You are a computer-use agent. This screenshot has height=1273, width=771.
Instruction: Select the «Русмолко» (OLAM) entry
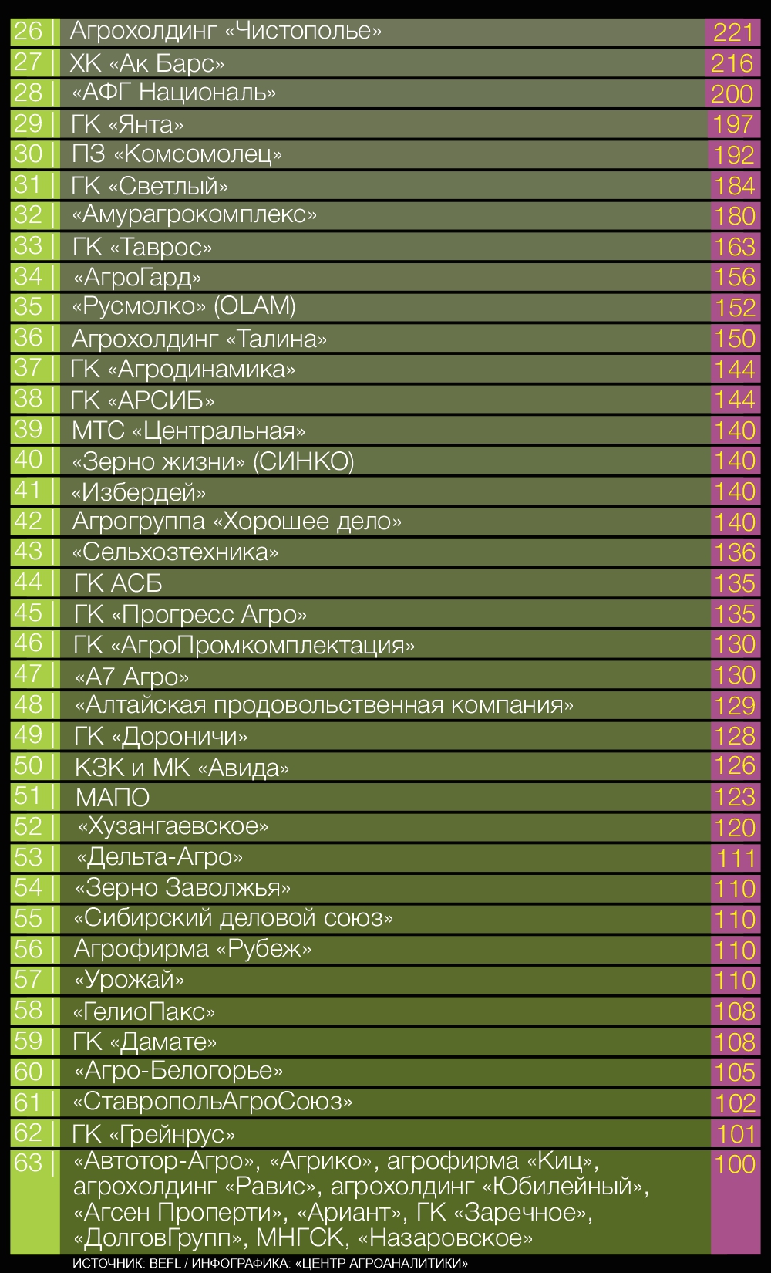tap(183, 306)
